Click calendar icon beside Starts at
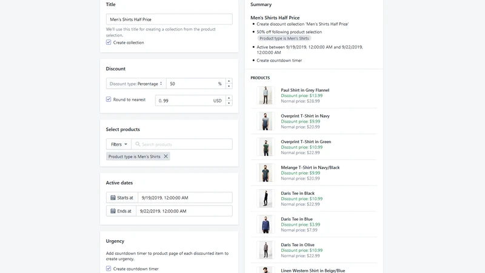This screenshot has width=485, height=273. tap(113, 198)
